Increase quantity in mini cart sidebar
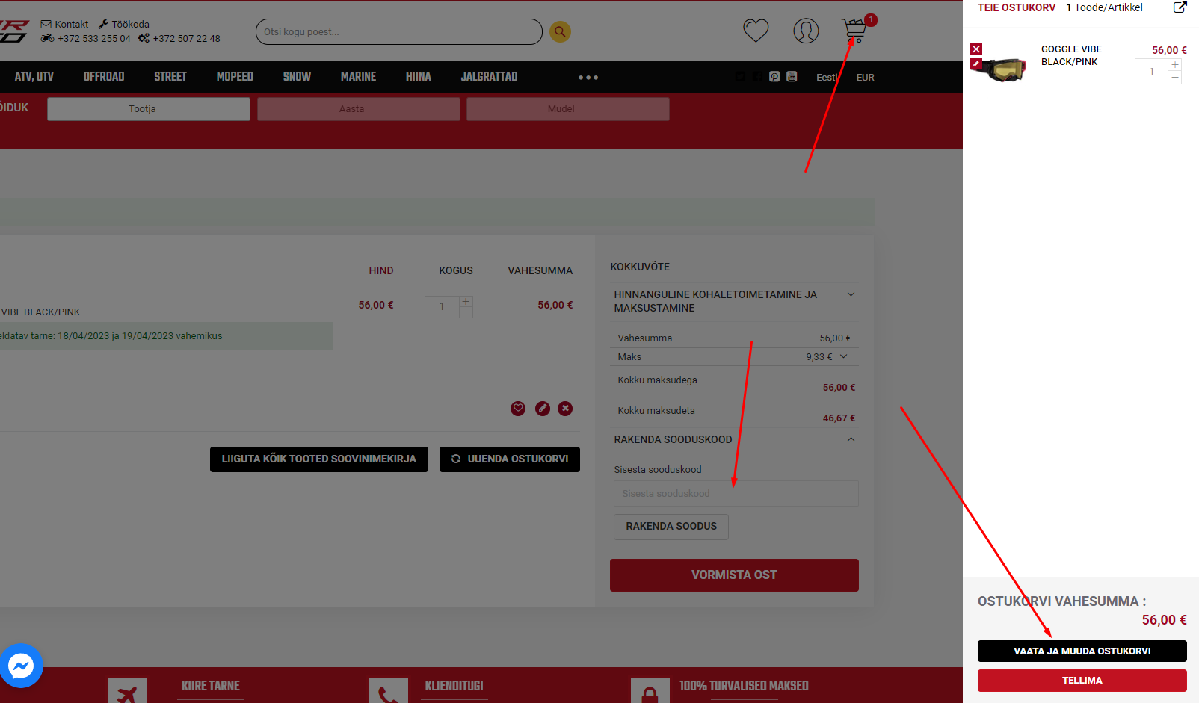This screenshot has width=1199, height=703. coord(1175,65)
